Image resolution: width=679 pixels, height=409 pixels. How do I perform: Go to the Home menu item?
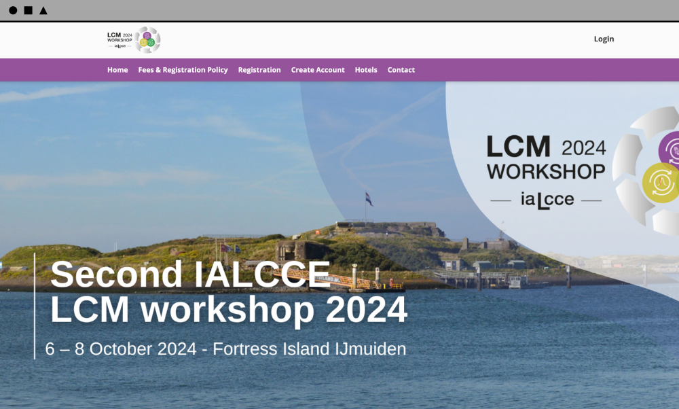[x=117, y=70]
